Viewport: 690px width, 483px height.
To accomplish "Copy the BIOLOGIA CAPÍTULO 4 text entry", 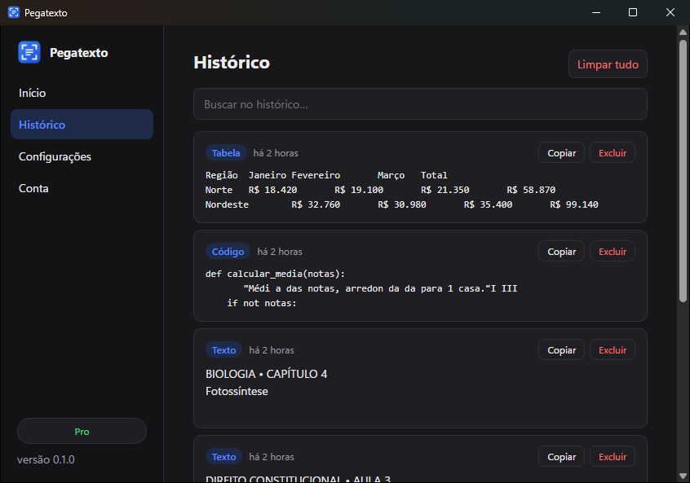I will [561, 350].
